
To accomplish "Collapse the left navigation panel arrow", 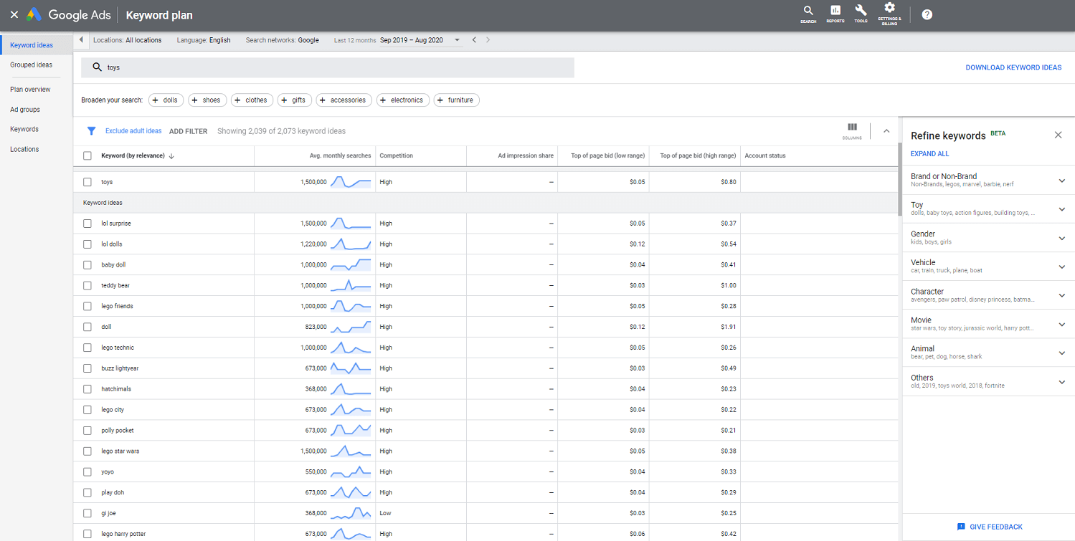I will pyautogui.click(x=81, y=40).
